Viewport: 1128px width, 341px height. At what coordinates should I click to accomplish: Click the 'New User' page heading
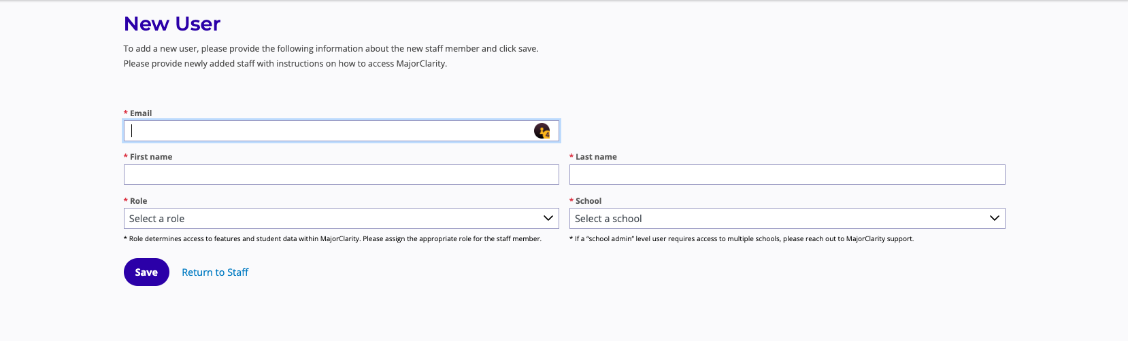click(x=172, y=24)
